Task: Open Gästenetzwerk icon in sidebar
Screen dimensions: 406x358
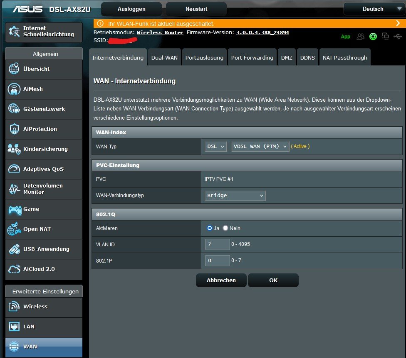Action: pyautogui.click(x=14, y=109)
